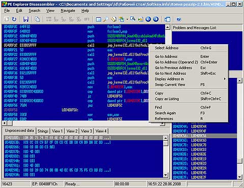Open the View menu
Viewport: 244px width, 188px height.
tap(50, 11)
